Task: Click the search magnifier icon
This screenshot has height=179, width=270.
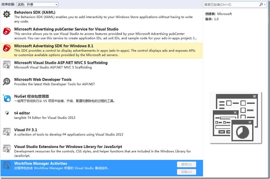Action: [x=261, y=5]
